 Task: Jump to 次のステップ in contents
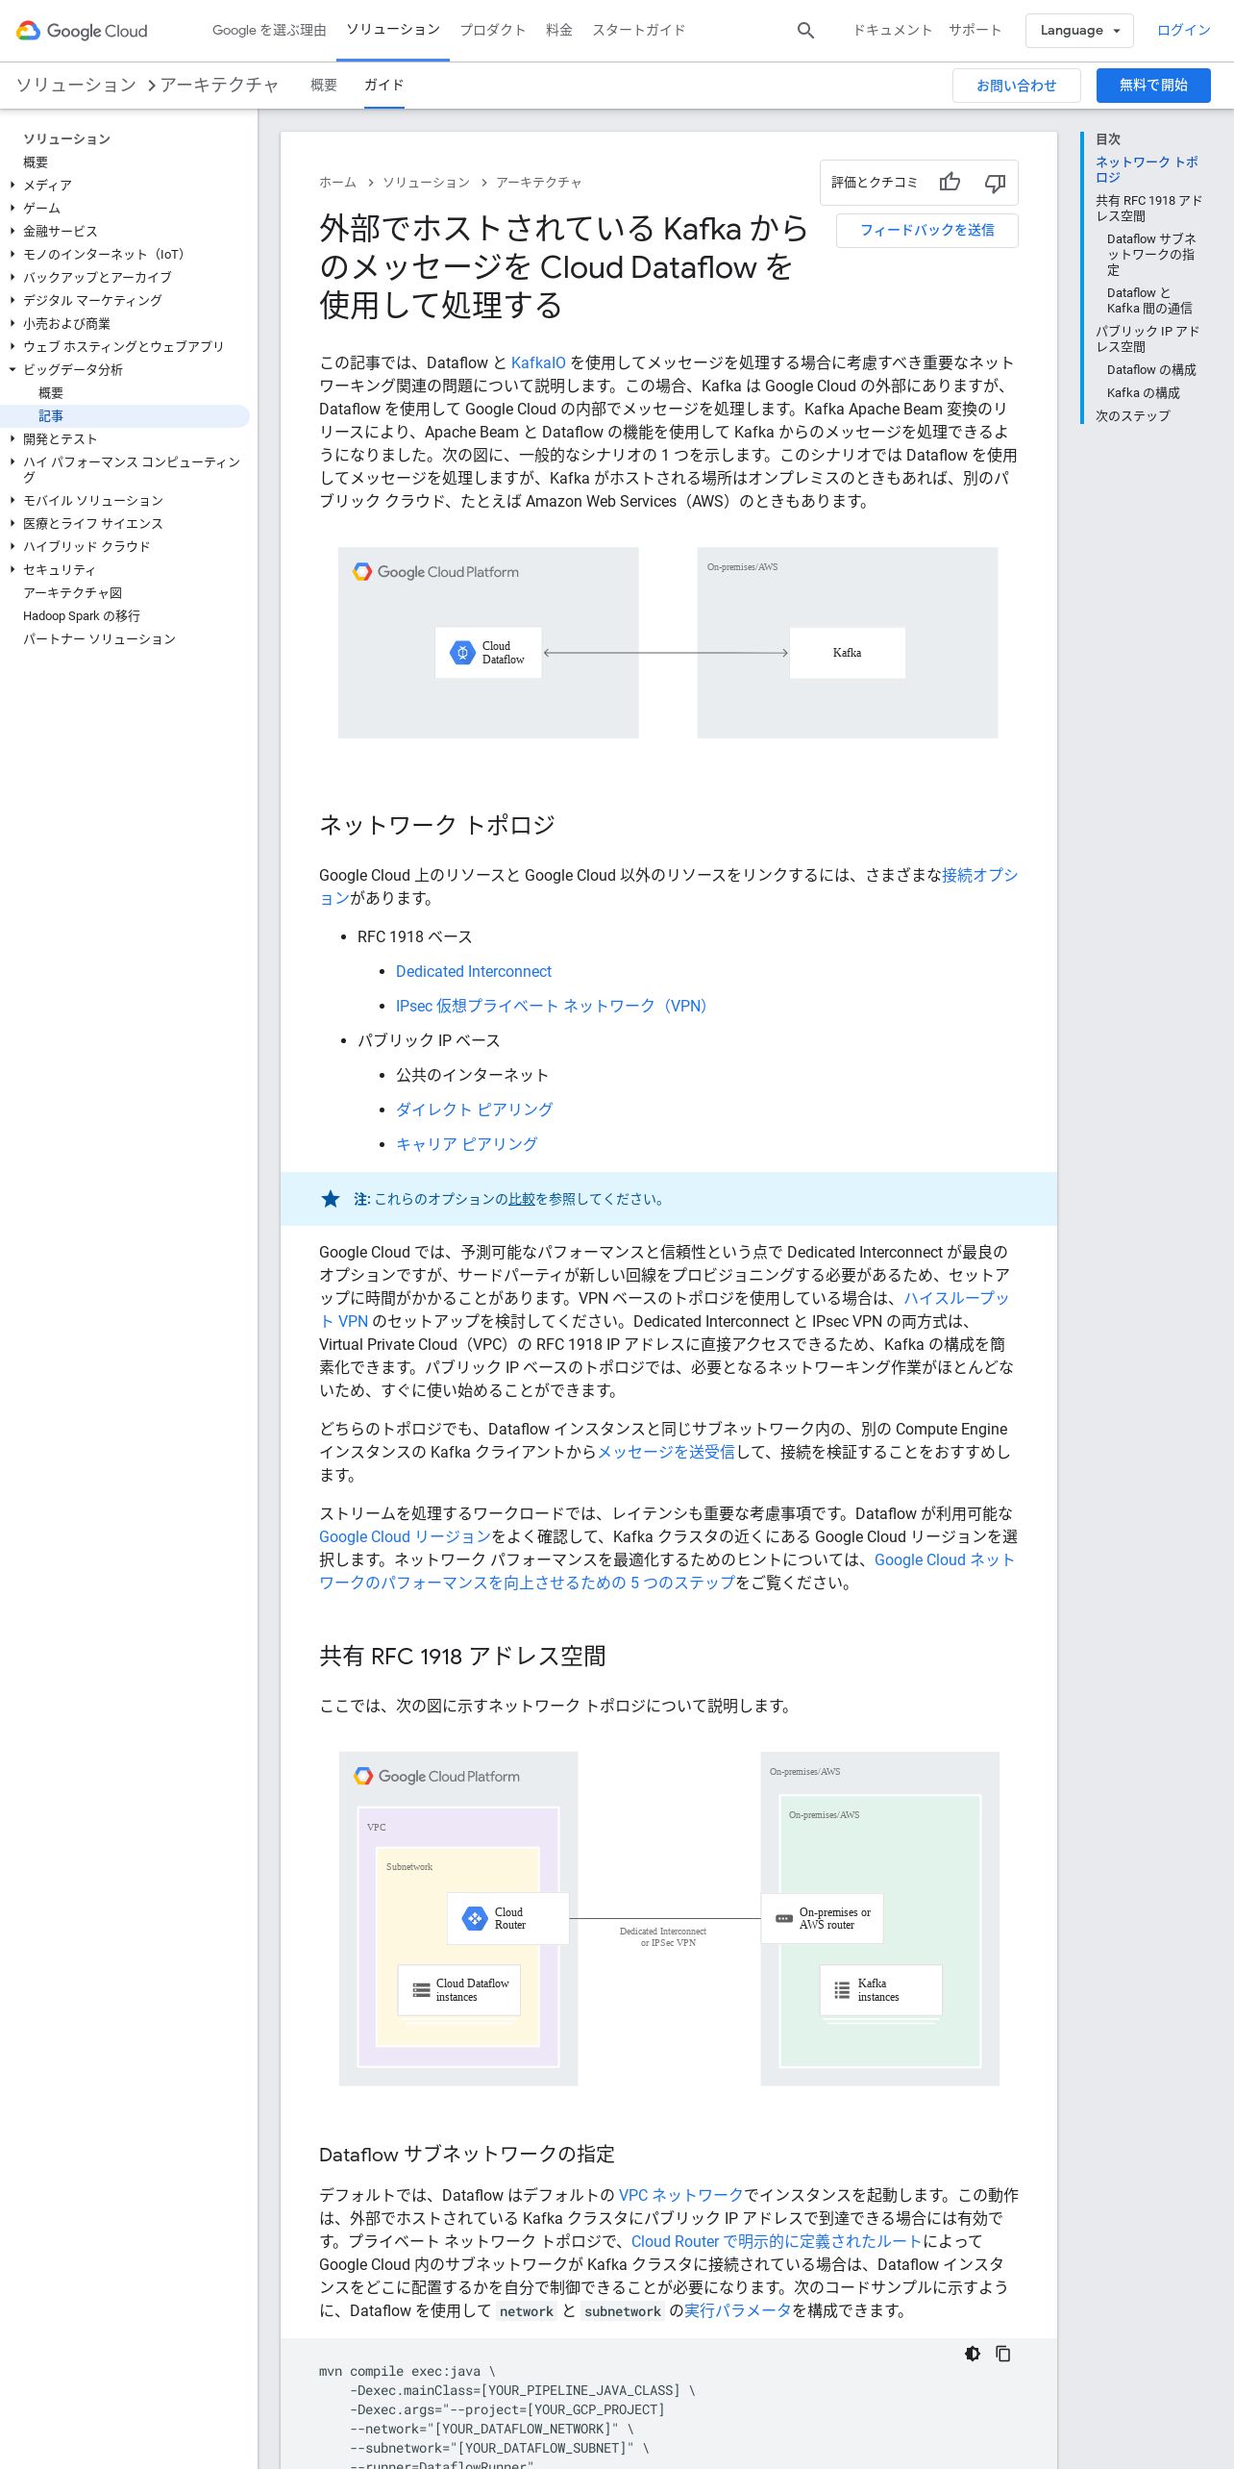[1133, 416]
